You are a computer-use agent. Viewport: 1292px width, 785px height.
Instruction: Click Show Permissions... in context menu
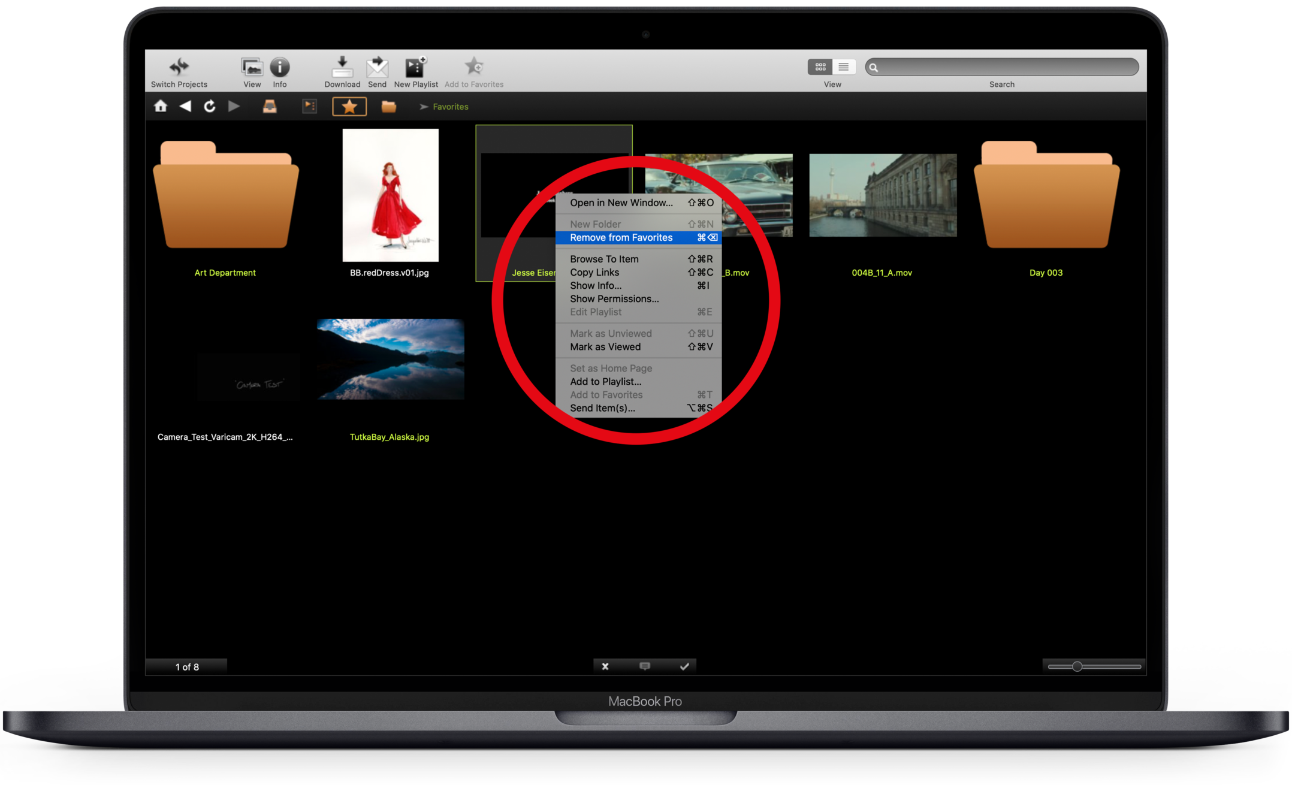pyautogui.click(x=614, y=299)
